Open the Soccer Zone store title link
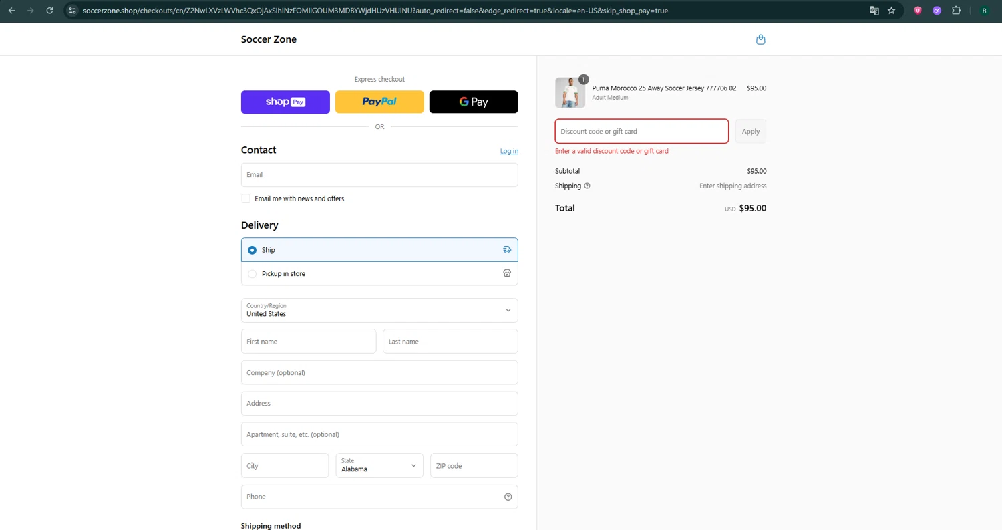The height and width of the screenshot is (530, 1002). coord(269,39)
